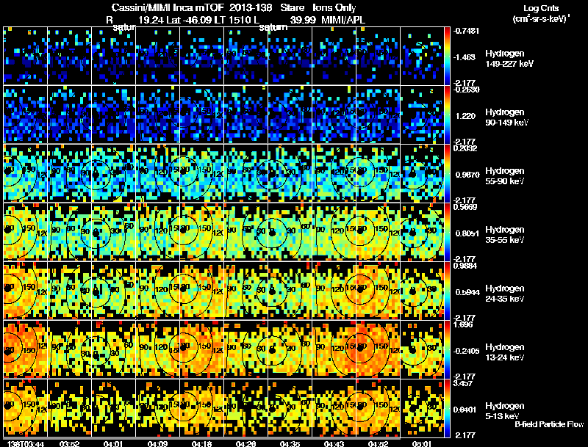Click the '04:18' time axis label
The image size is (588, 447).
click(201, 444)
